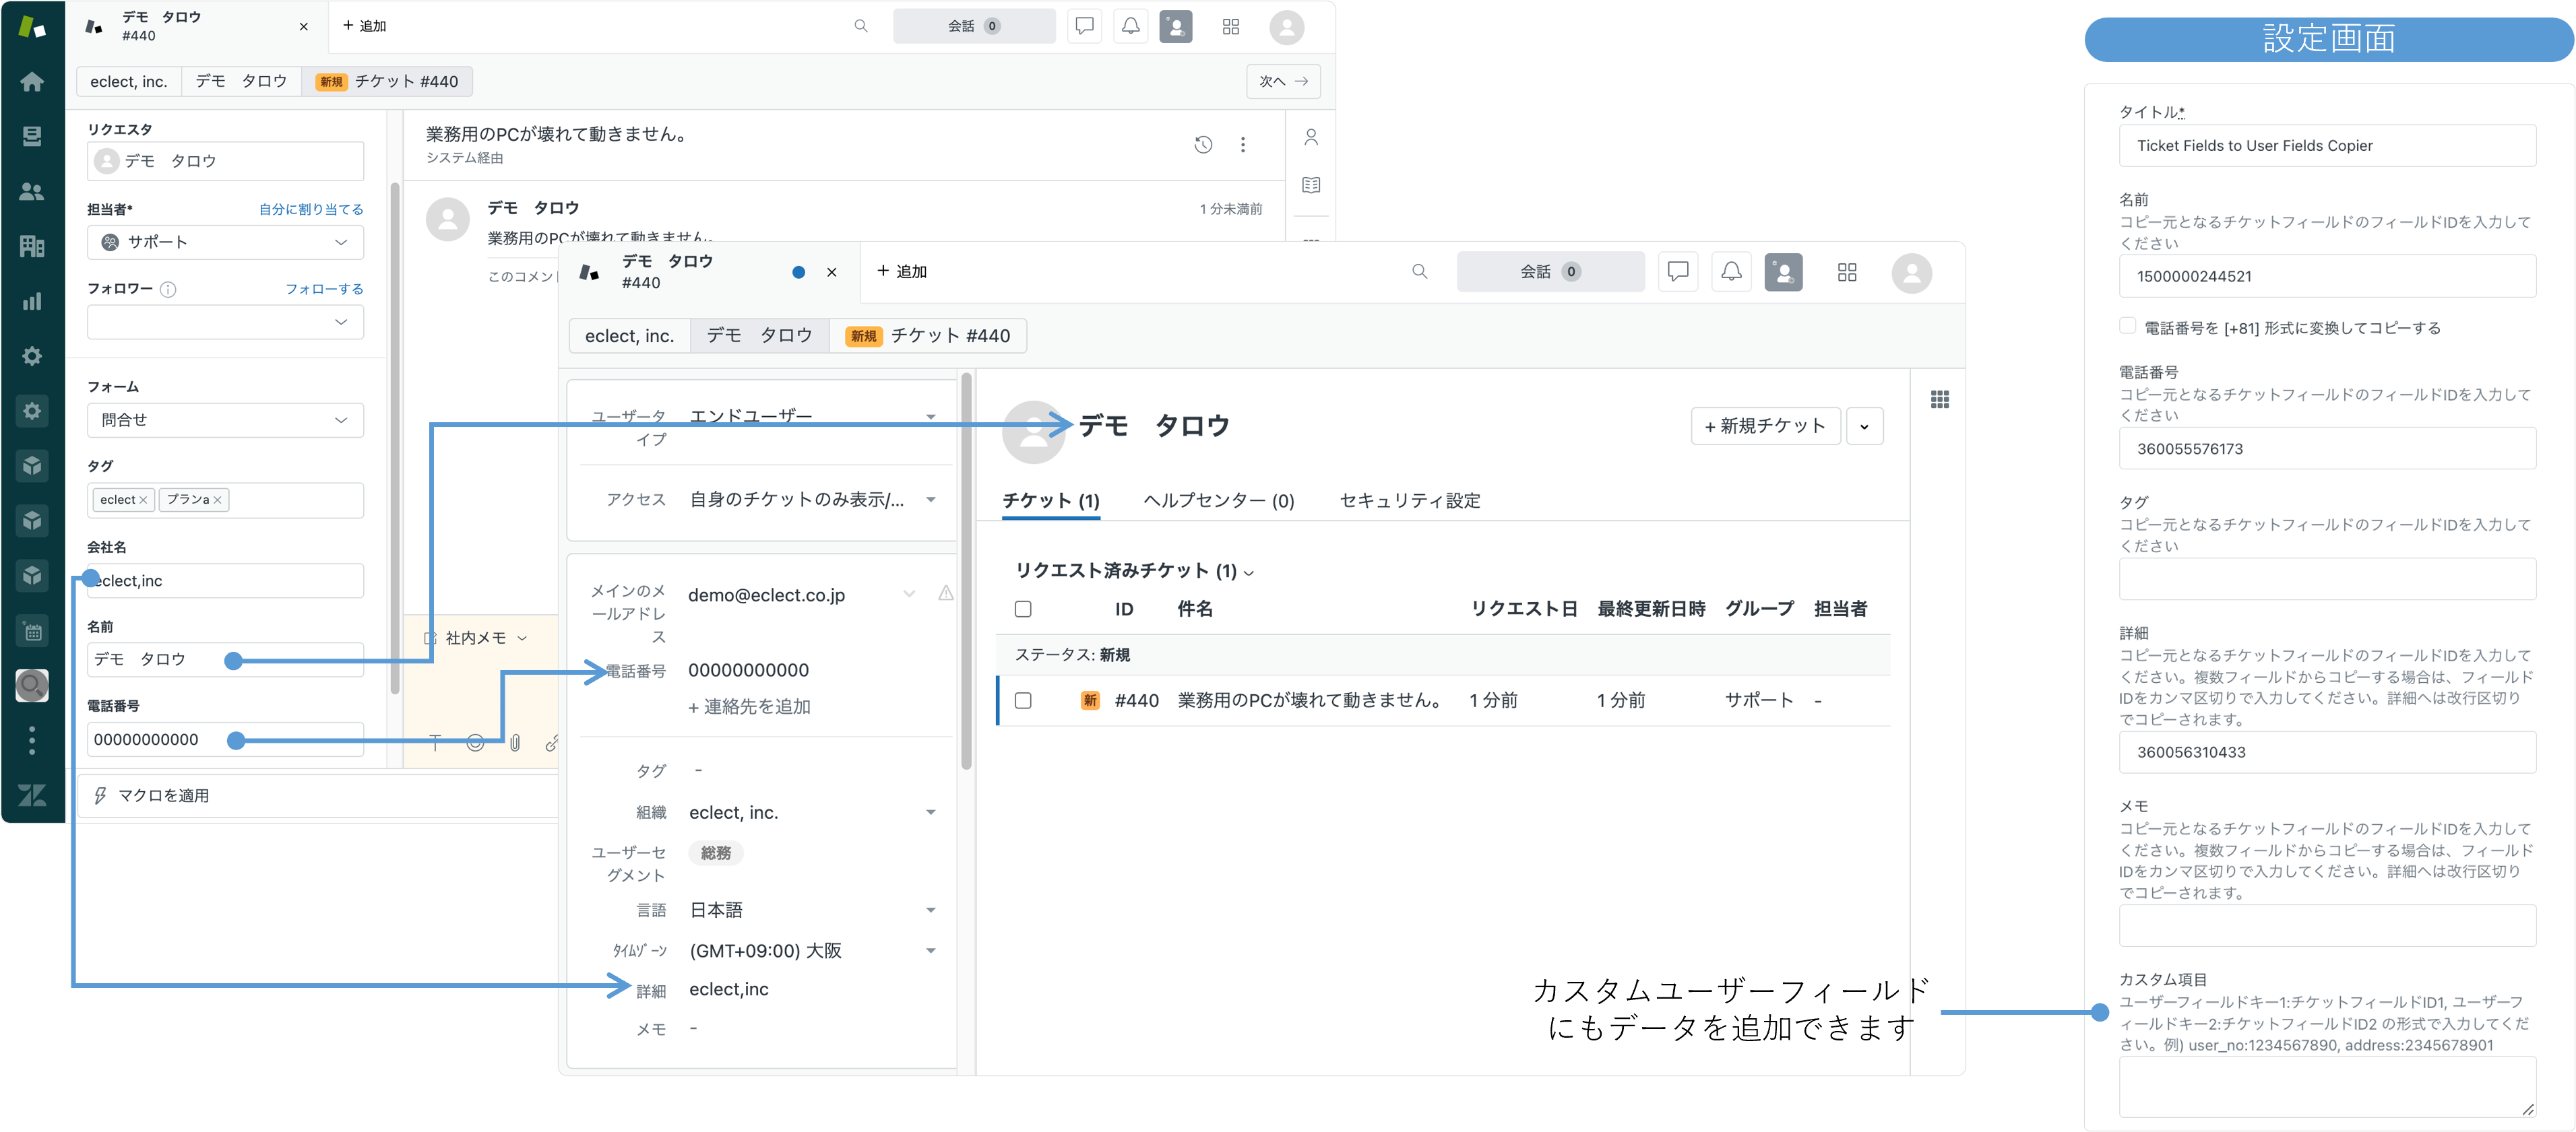Open arrow dropdown next to 新規チケット
The image size is (2576, 1132).
[x=1864, y=426]
